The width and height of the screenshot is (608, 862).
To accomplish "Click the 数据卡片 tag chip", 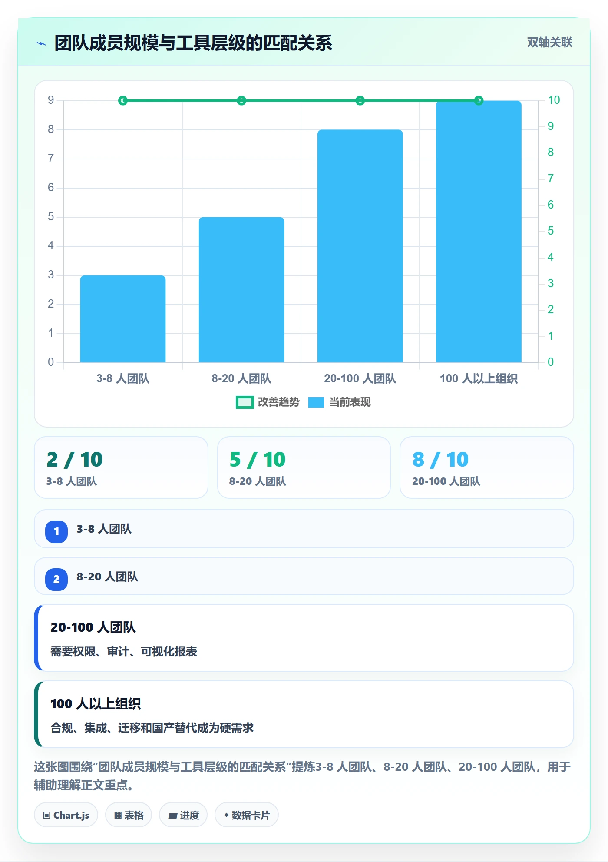I will coord(247,815).
